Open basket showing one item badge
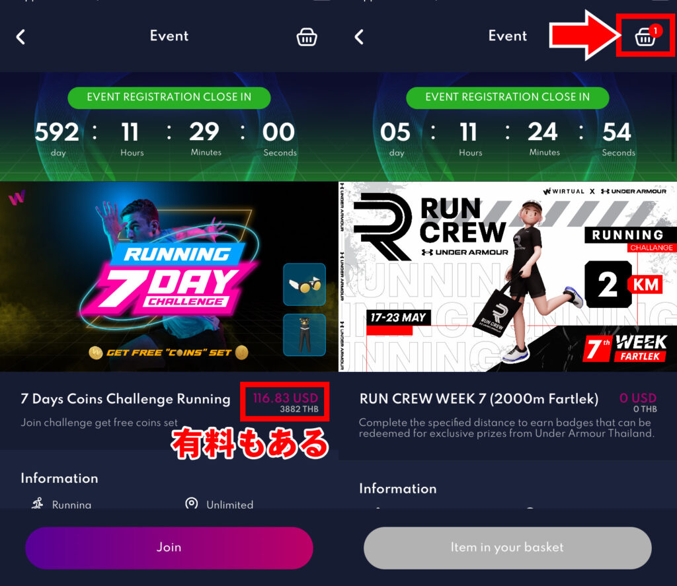Screen dimensions: 677x586 646,36
